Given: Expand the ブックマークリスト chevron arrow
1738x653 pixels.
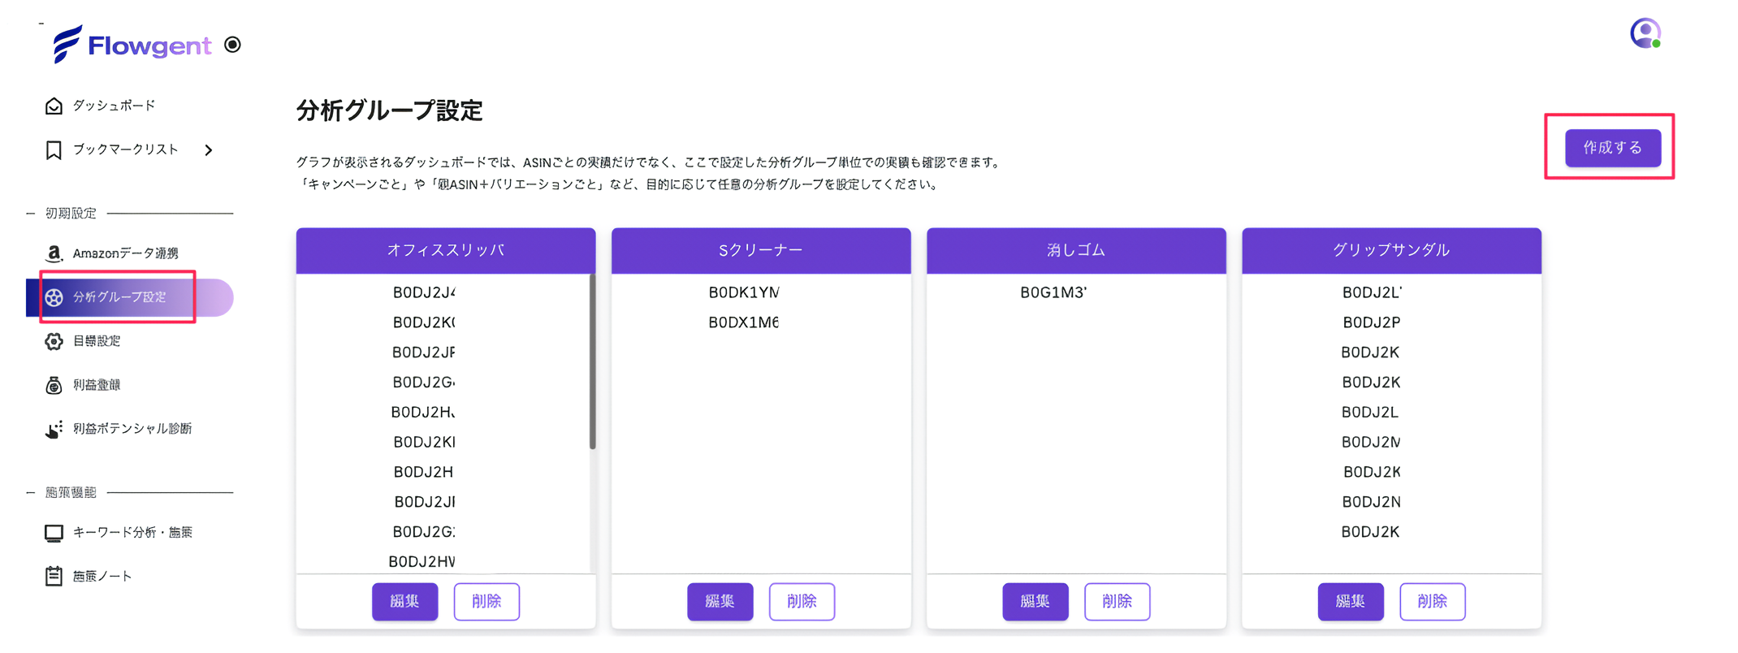Looking at the screenshot, I should coord(209,150).
